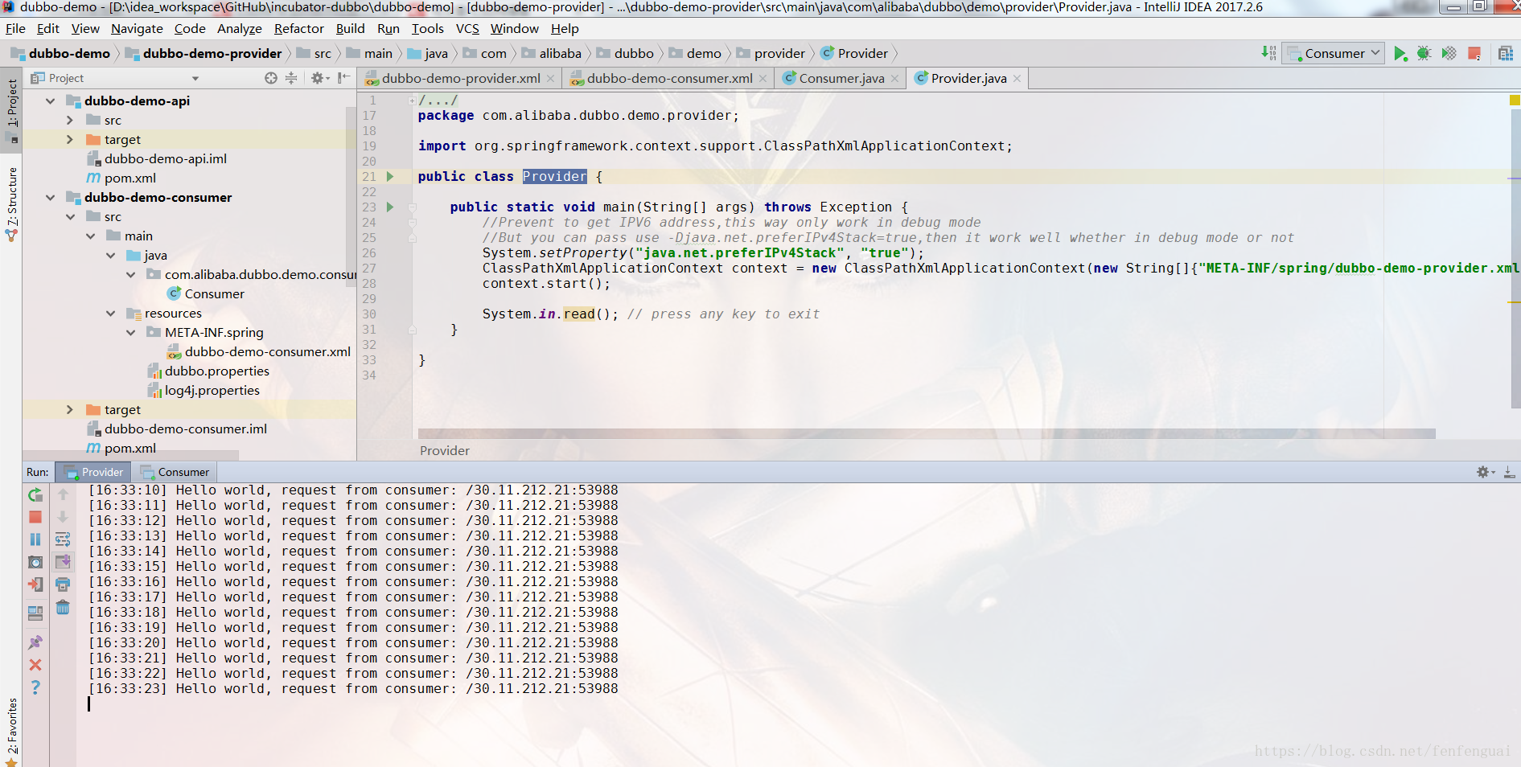Screen dimensions: 1521x767
Task: Select dubbo-demo-consumer.xml in project tree
Action: [267, 351]
